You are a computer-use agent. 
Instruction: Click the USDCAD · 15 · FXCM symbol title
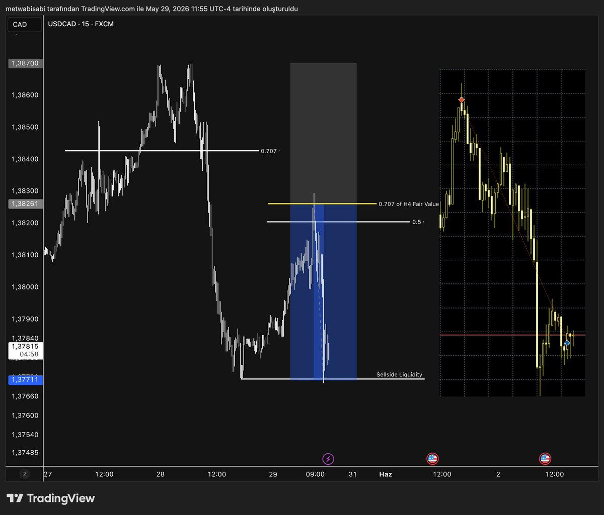tap(81, 24)
